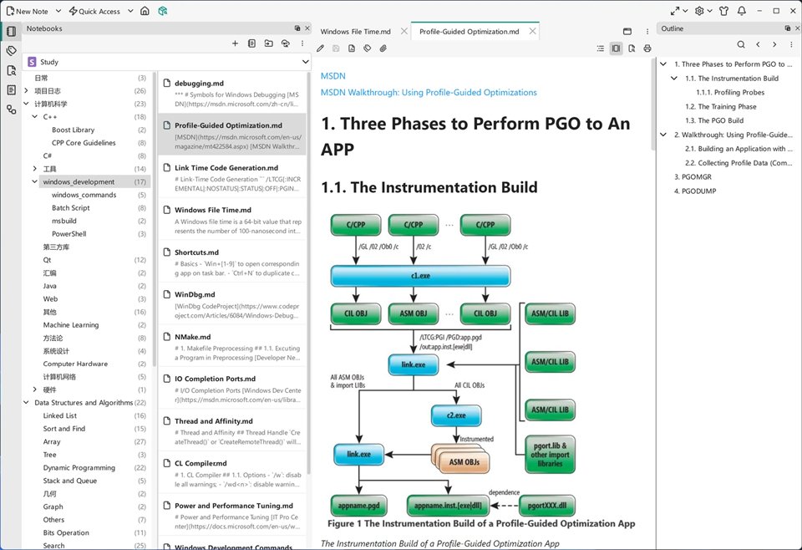Open the New Note dropdown arrow
Image resolution: width=802 pixels, height=550 pixels.
click(58, 11)
